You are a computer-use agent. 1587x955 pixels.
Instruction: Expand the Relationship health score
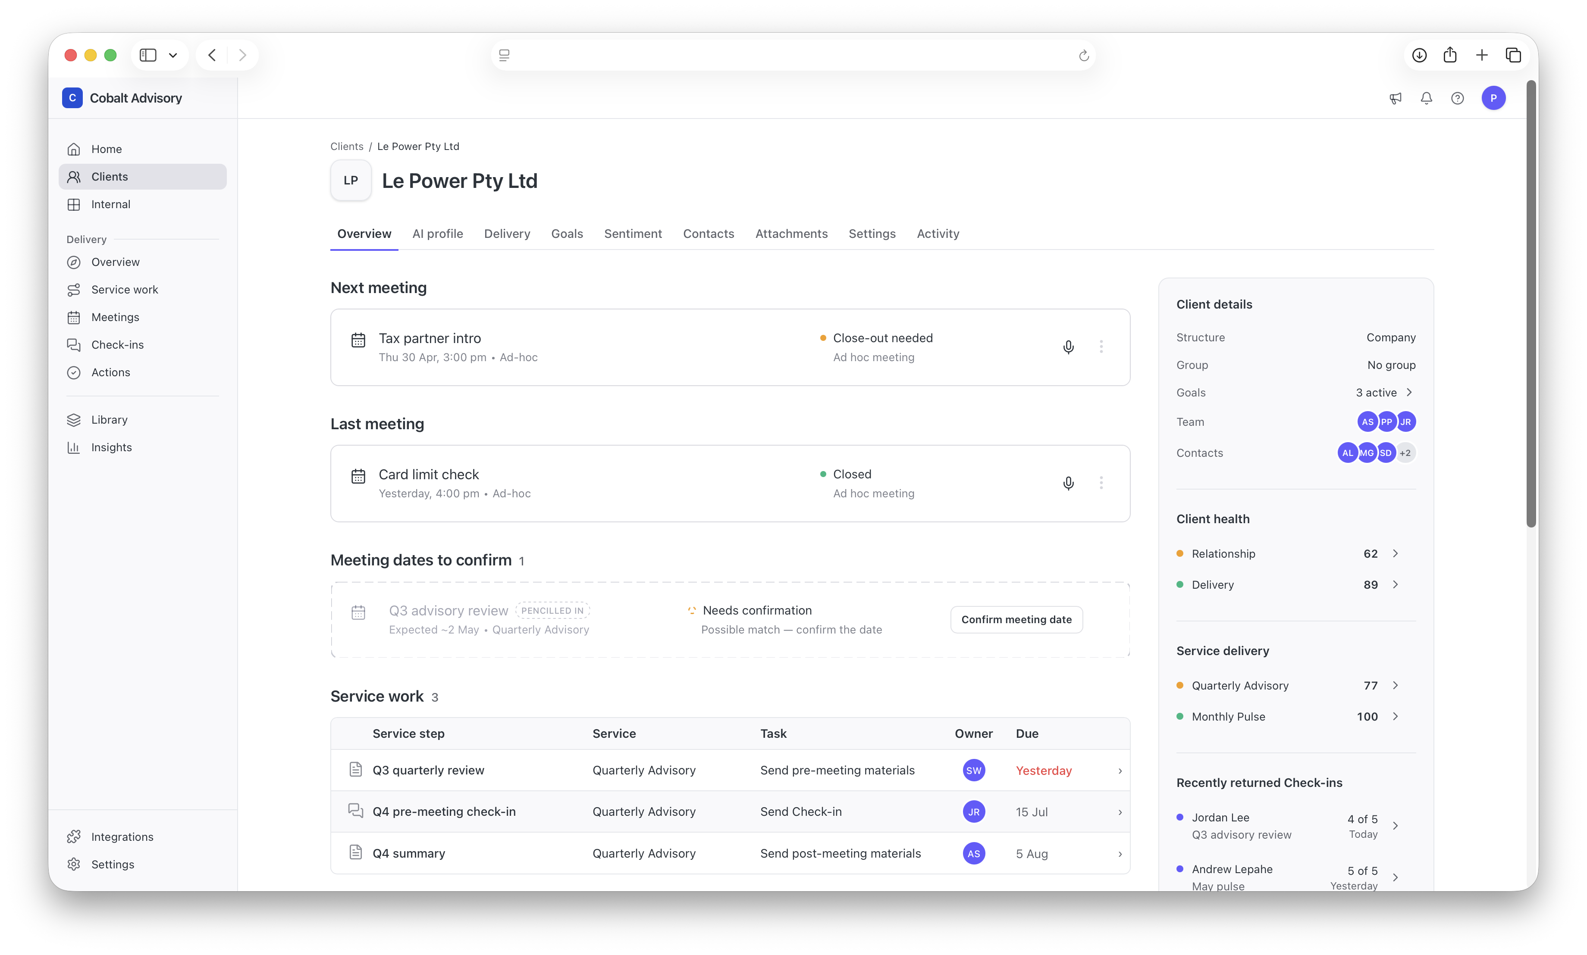point(1395,553)
